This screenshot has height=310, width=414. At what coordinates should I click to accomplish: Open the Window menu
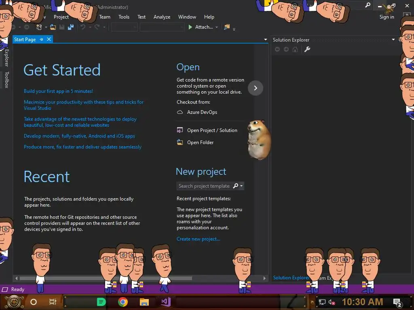[187, 17]
